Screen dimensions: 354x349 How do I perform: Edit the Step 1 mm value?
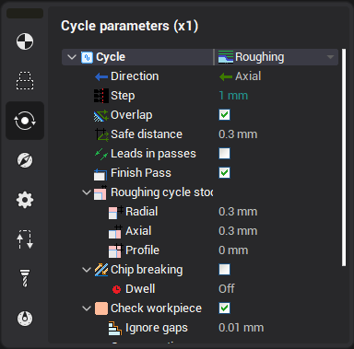coord(233,96)
